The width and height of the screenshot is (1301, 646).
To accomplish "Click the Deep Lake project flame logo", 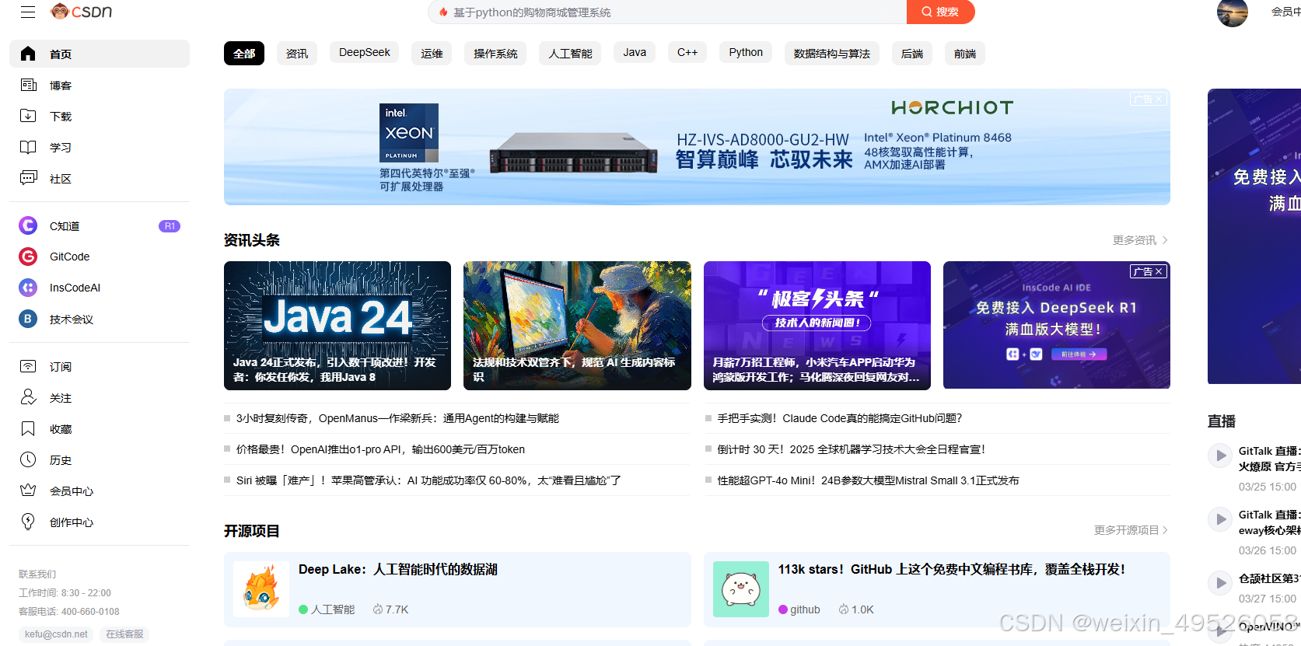I will click(261, 589).
